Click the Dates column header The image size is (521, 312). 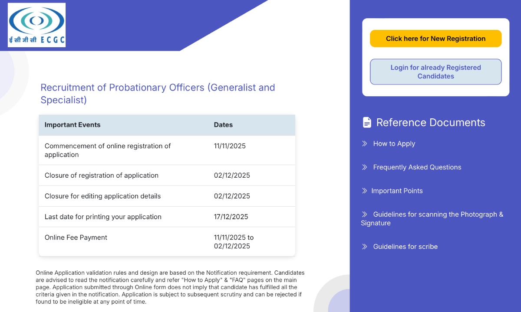coord(223,125)
